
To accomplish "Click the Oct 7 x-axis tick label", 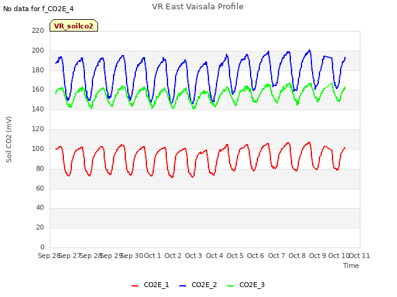I will point(276,256).
